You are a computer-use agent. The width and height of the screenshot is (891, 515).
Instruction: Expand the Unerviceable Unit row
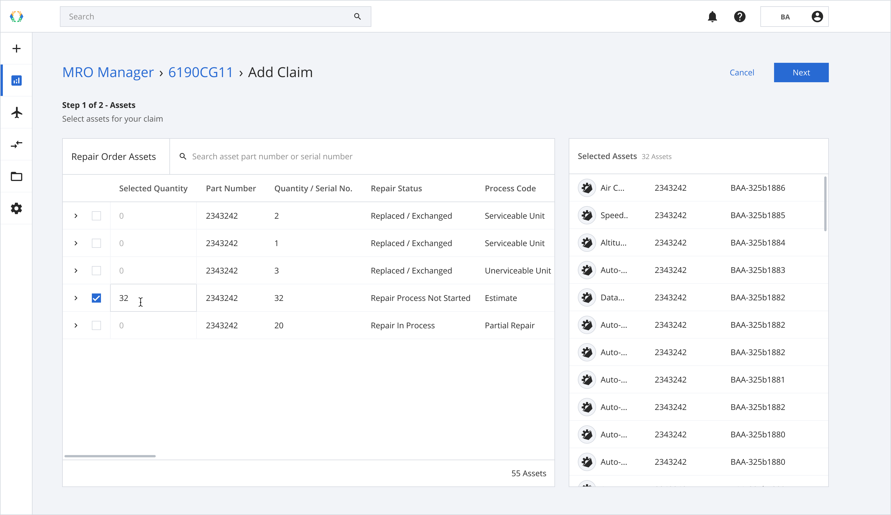[76, 271]
